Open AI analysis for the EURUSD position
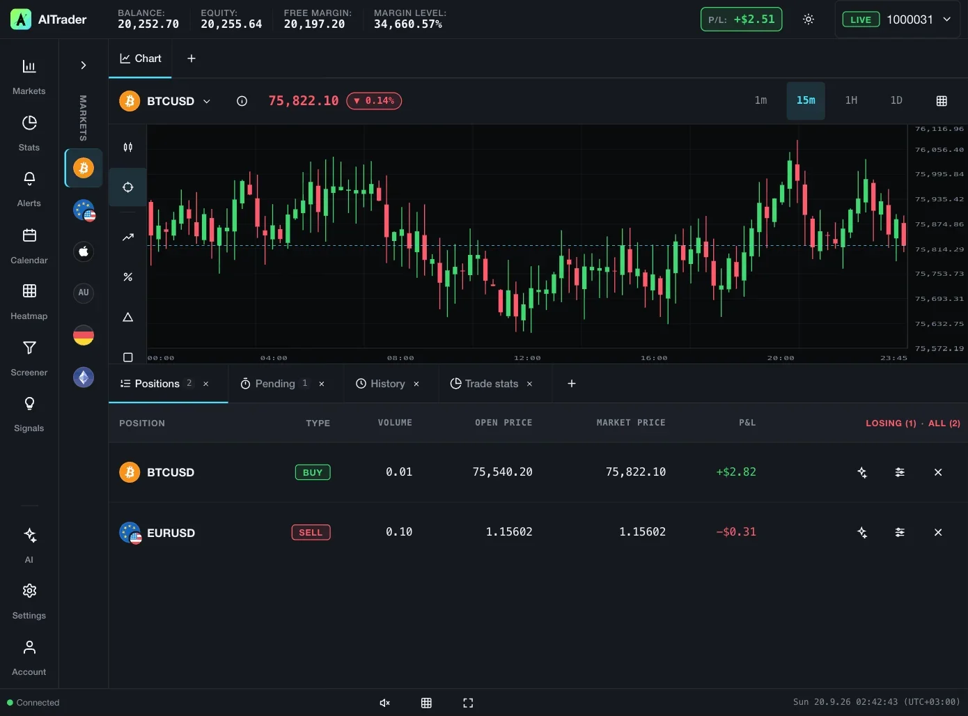Viewport: 968px width, 716px height. pyautogui.click(x=862, y=532)
